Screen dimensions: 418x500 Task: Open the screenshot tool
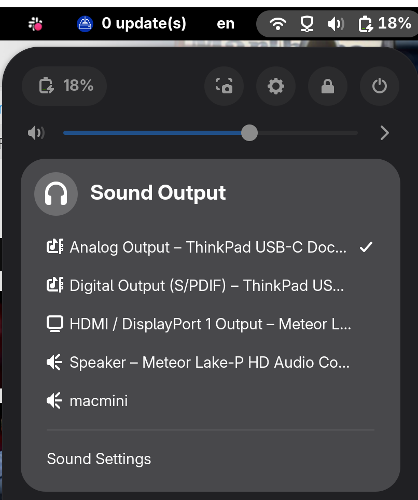(224, 86)
